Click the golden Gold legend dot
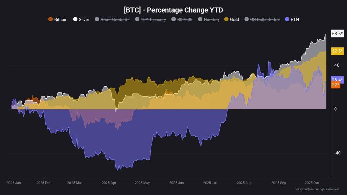The width and height of the screenshot is (347, 195). (226, 19)
